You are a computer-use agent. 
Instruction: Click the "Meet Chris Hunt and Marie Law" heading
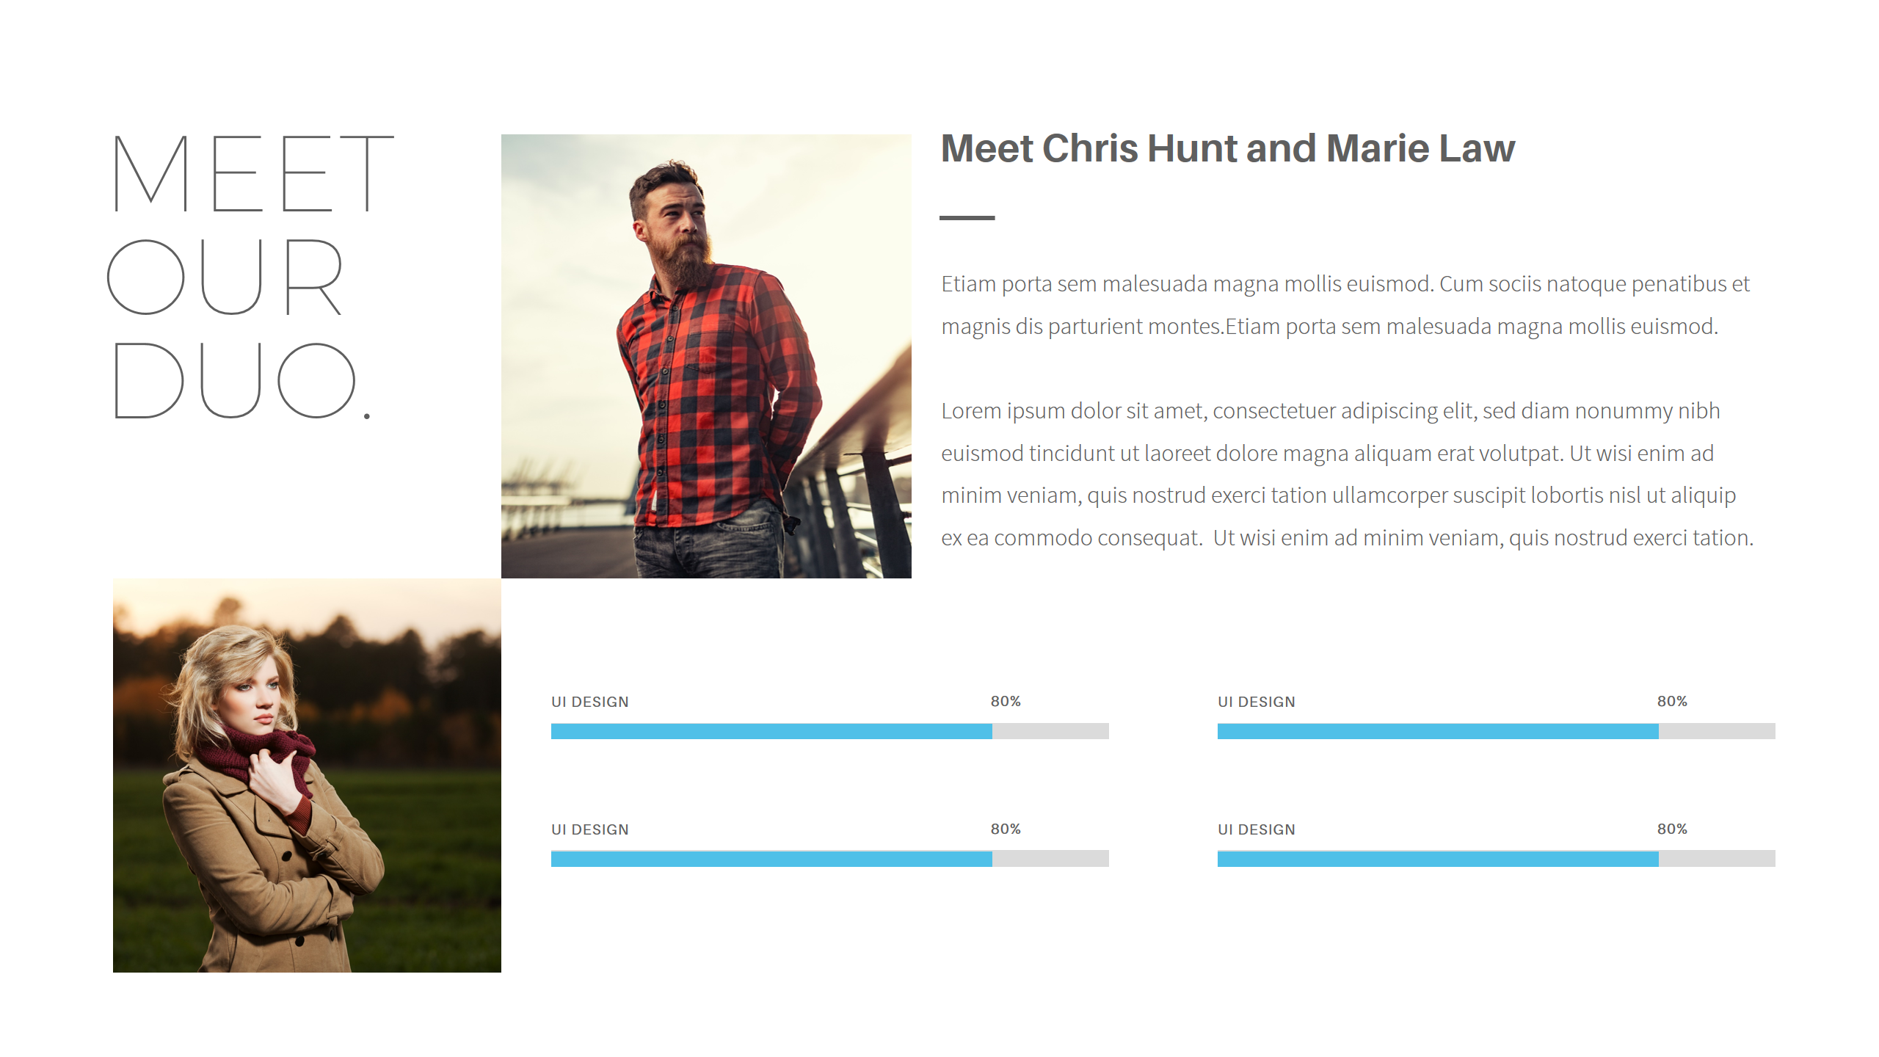point(1227,148)
